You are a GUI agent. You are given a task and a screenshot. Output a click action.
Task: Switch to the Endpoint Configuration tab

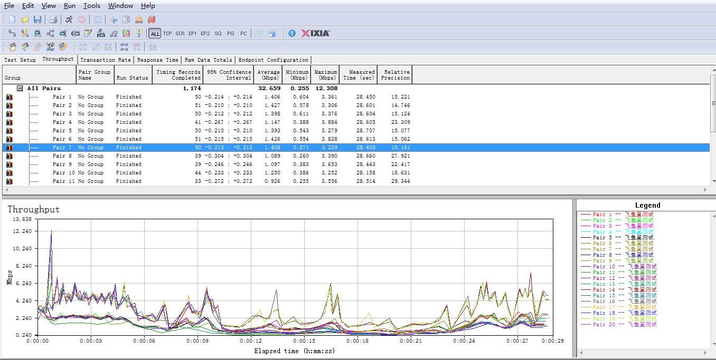[x=274, y=60]
